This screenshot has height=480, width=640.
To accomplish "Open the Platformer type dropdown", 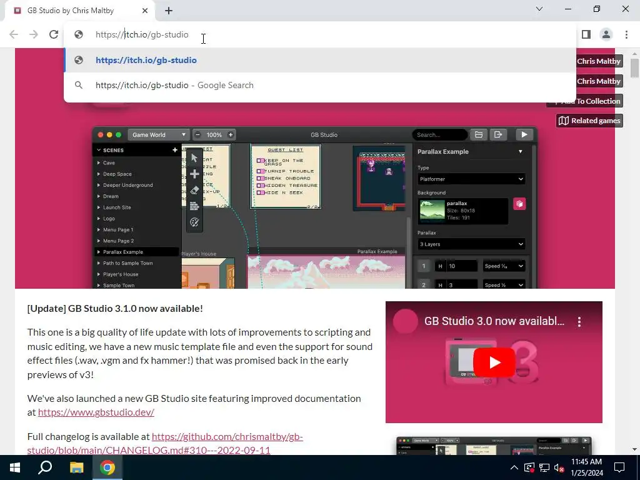I will (x=471, y=179).
